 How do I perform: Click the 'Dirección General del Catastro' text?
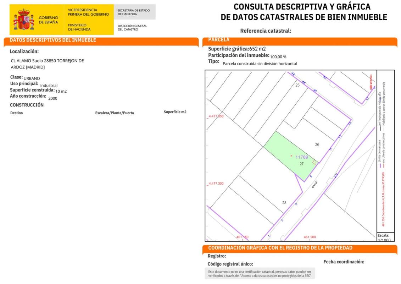[x=132, y=27]
